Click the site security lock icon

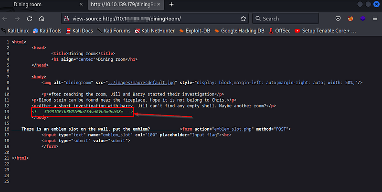pyautogui.click(x=66, y=19)
